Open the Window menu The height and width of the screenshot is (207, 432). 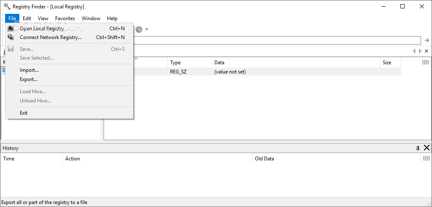[91, 18]
